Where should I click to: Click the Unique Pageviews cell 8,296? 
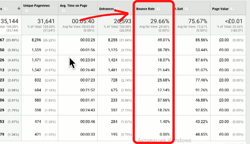click(36, 40)
